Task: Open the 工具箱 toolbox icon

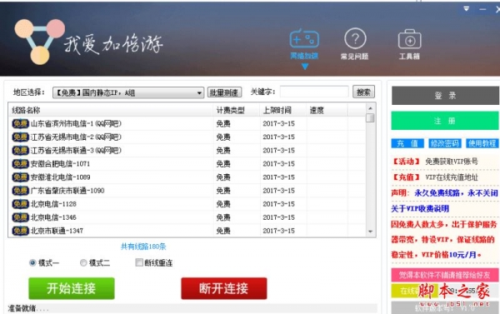Action: 409,39
